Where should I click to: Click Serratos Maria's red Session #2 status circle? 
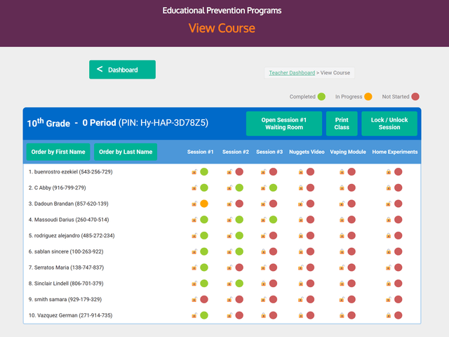pyautogui.click(x=239, y=267)
